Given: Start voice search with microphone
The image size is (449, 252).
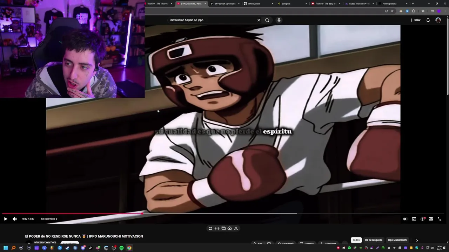Looking at the screenshot, I should [279, 20].
